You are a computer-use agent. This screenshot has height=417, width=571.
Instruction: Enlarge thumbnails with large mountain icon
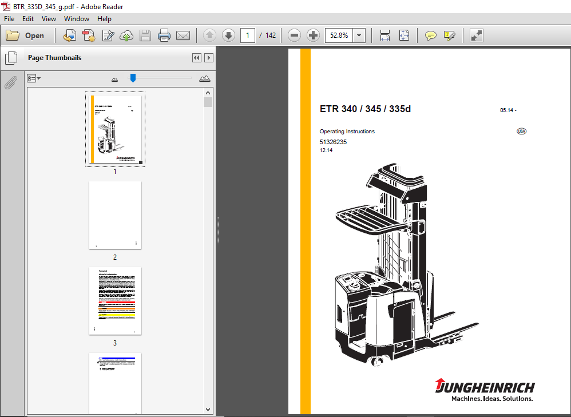point(205,78)
